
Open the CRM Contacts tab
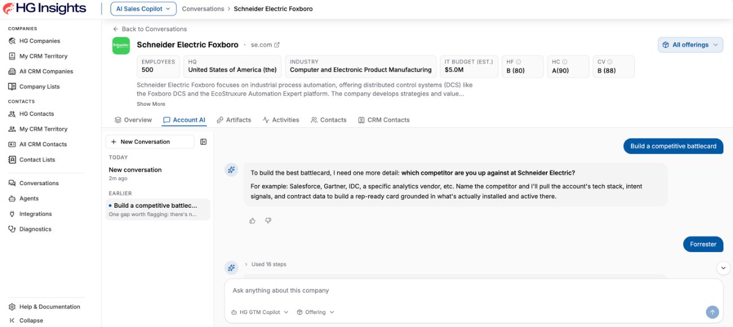(384, 120)
